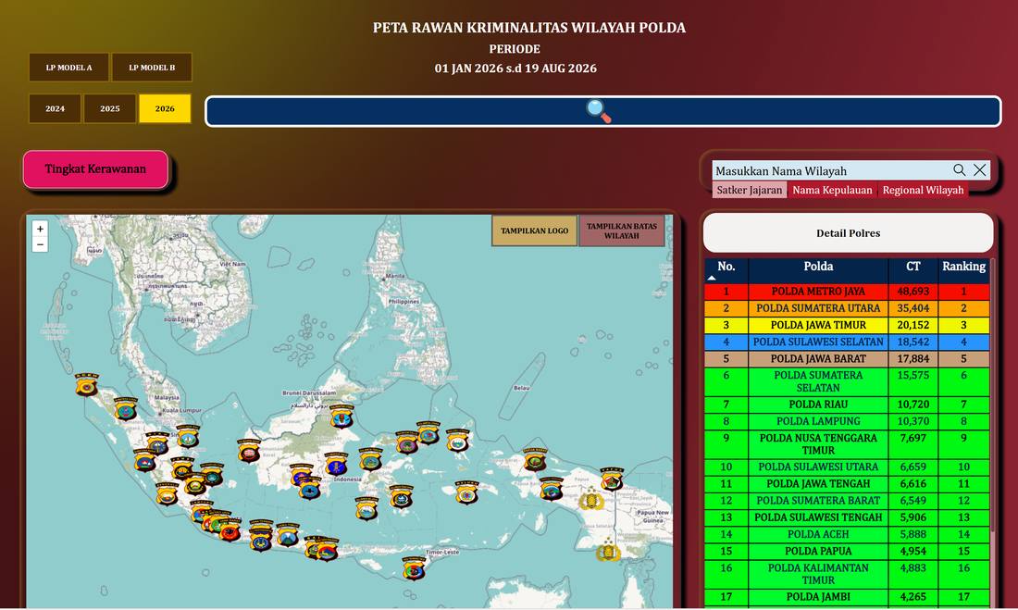
Task: Open the West Kalimantan badge marker
Action: (249, 451)
